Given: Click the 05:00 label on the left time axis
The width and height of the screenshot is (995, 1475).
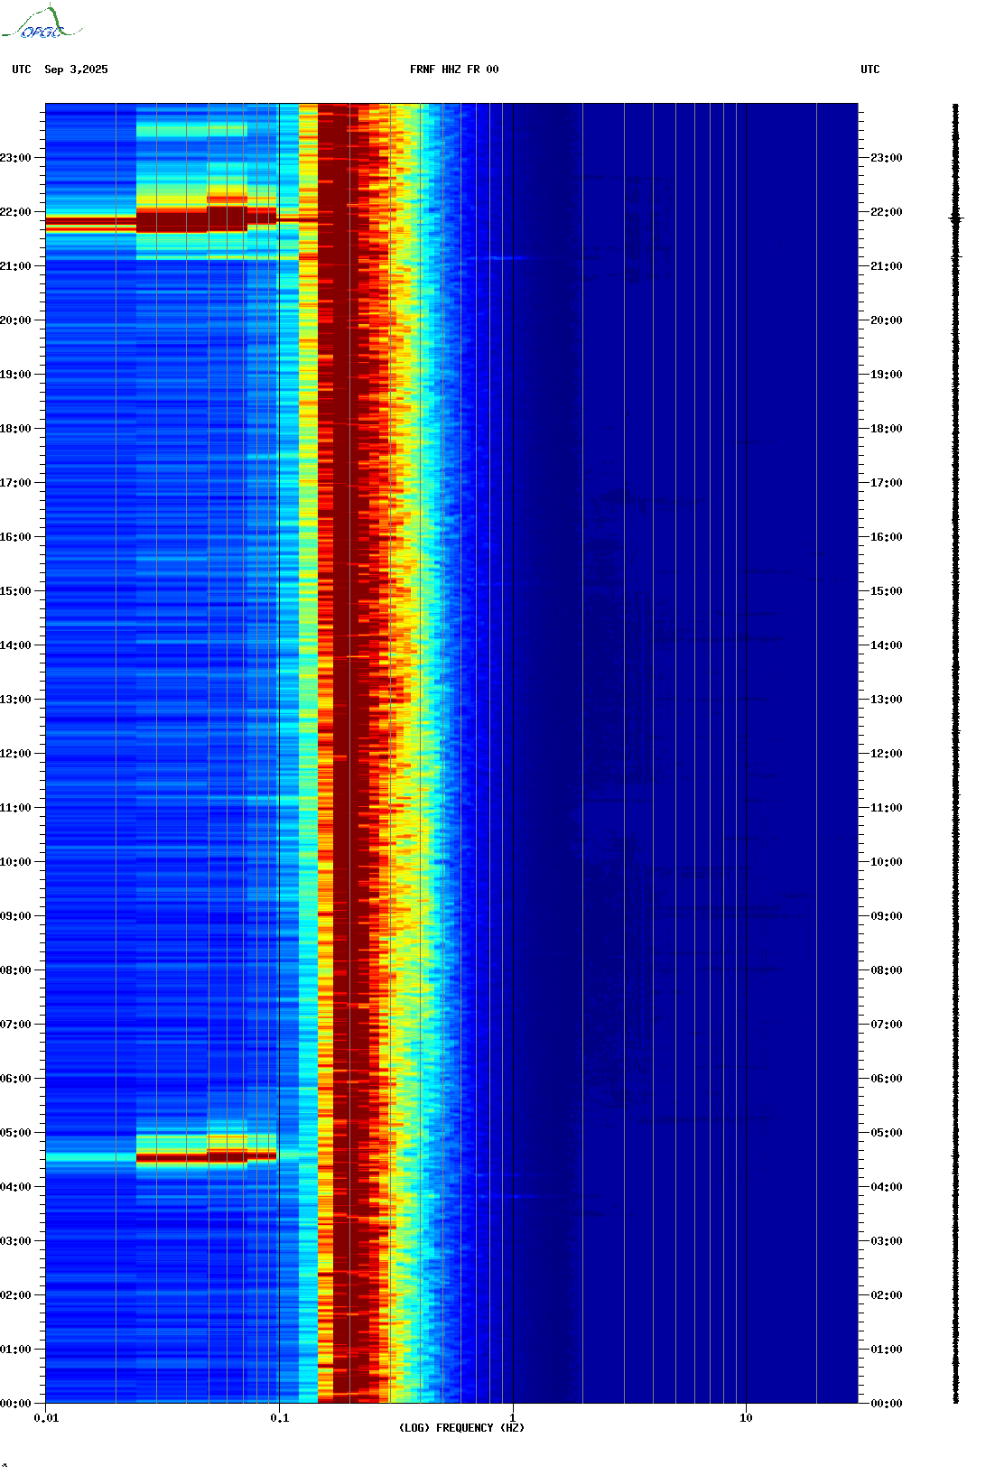Looking at the screenshot, I should coord(15,1133).
